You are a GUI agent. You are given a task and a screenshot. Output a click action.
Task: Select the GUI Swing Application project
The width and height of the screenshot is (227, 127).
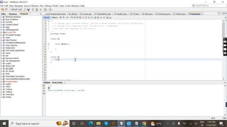tap(15, 50)
